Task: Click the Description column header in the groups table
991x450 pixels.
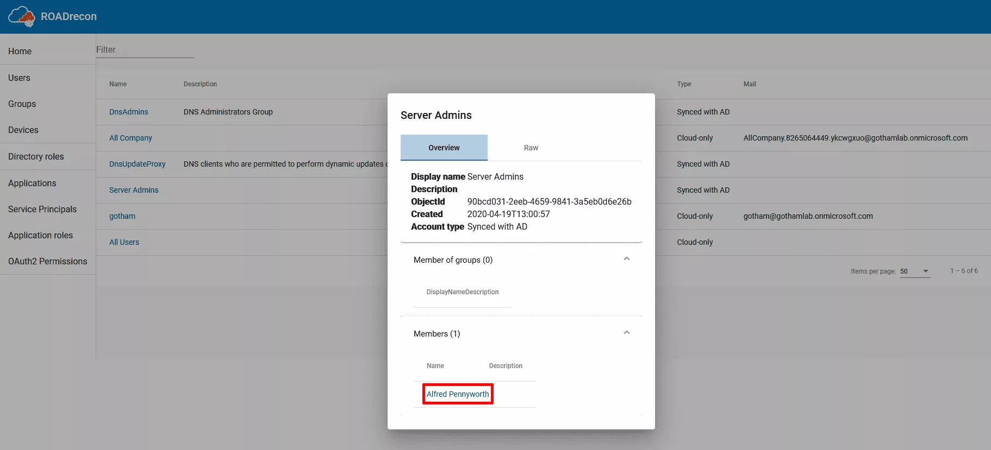Action: click(x=200, y=84)
